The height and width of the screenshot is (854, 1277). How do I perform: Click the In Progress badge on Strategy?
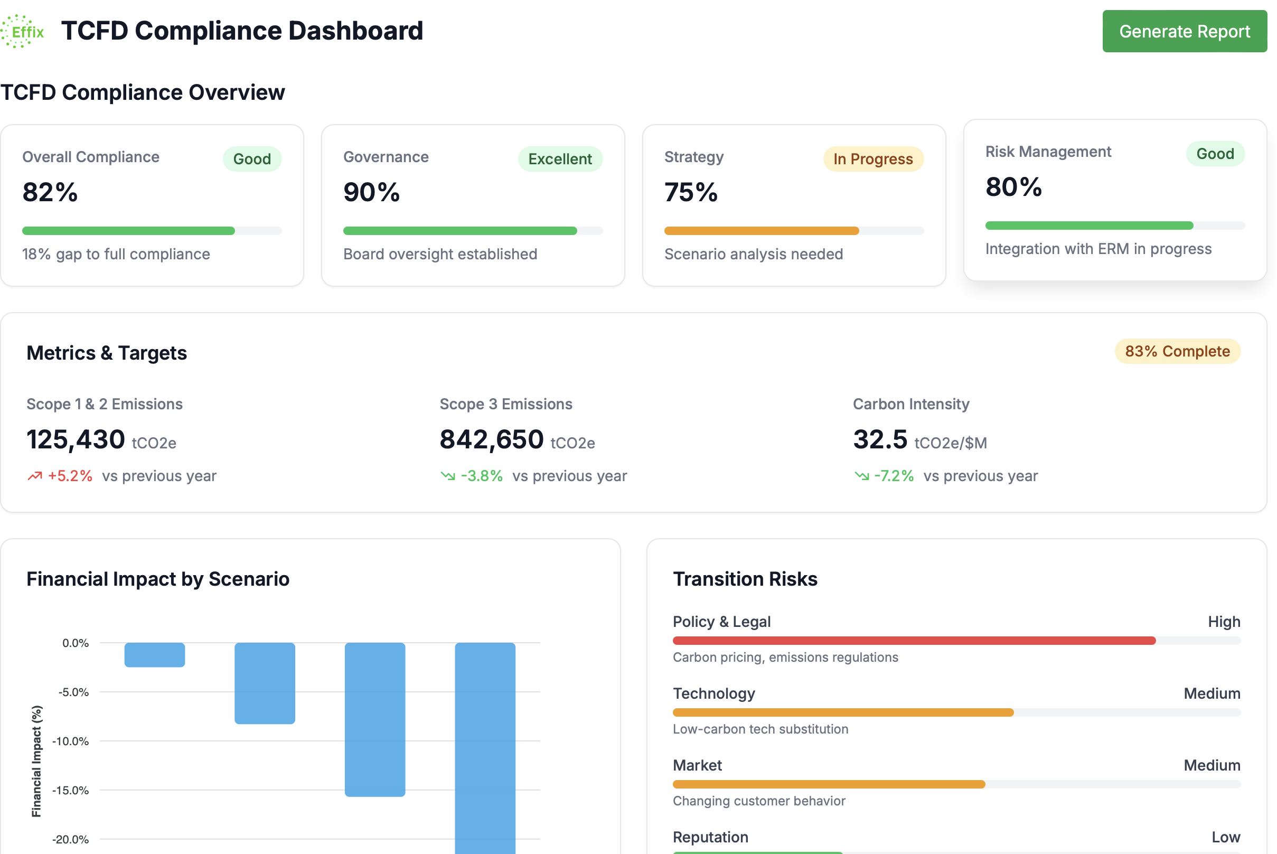coord(872,159)
